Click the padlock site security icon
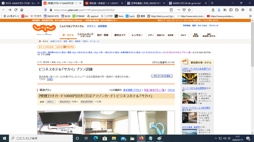 click(51, 10)
